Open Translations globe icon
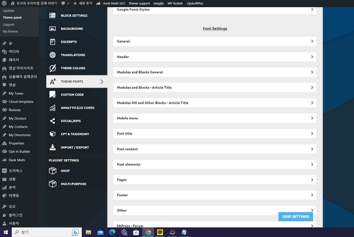Viewport: 354px width, 237px height. 53,55
